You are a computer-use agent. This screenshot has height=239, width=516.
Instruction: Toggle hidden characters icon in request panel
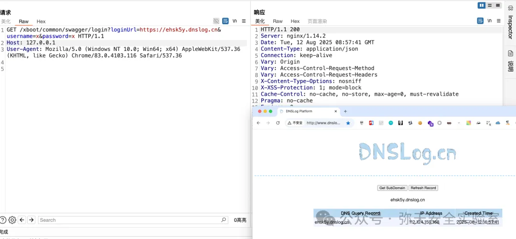pos(216,21)
